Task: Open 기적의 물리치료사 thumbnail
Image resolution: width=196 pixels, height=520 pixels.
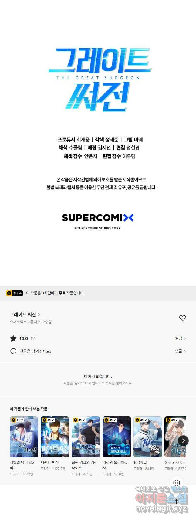Action: (x=117, y=437)
